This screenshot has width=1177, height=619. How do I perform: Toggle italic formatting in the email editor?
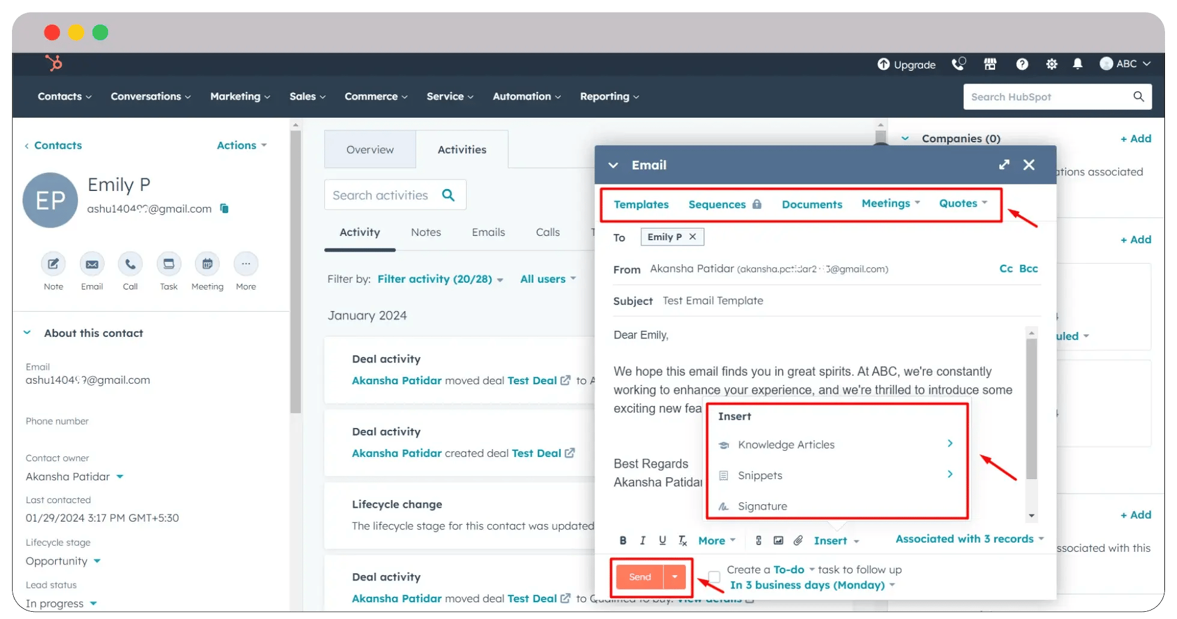tap(642, 540)
